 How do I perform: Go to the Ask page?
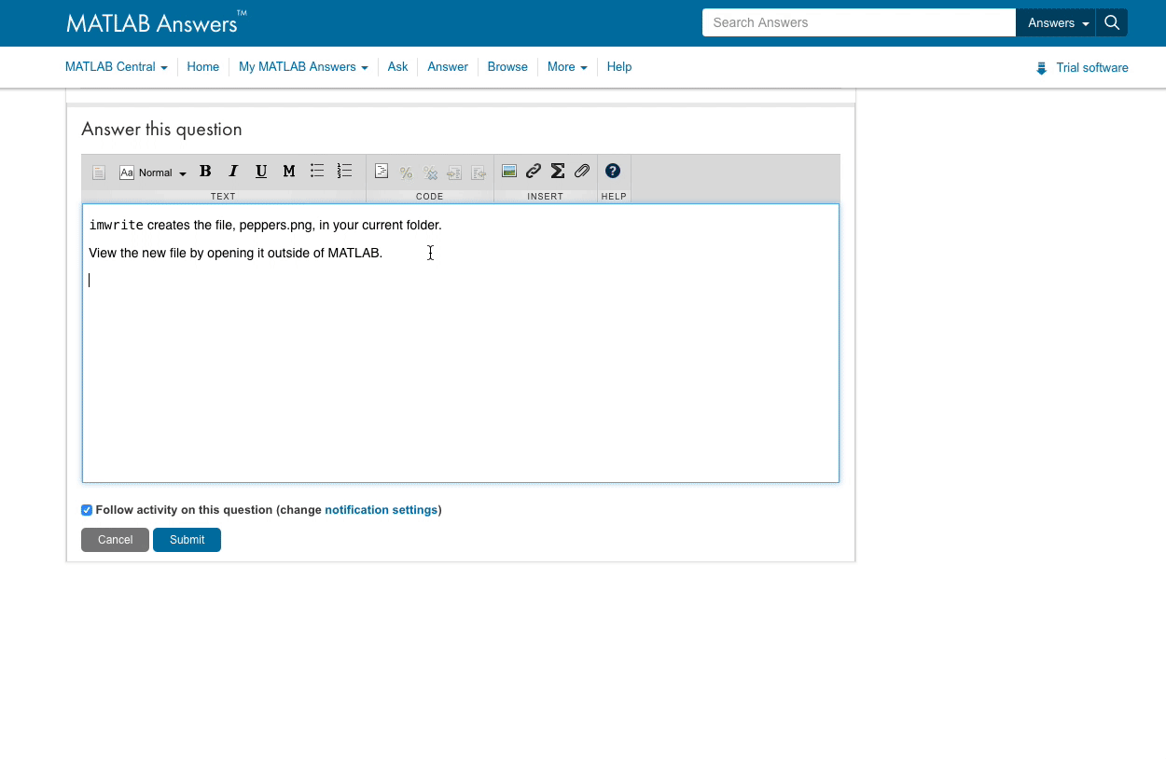[x=397, y=67]
